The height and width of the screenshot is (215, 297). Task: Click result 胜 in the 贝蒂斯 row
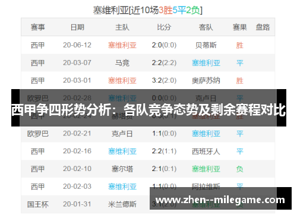(240, 45)
